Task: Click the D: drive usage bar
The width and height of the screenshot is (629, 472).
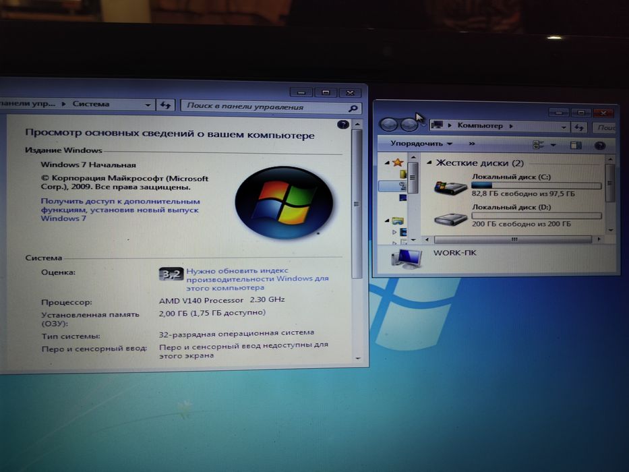Action: 537,216
